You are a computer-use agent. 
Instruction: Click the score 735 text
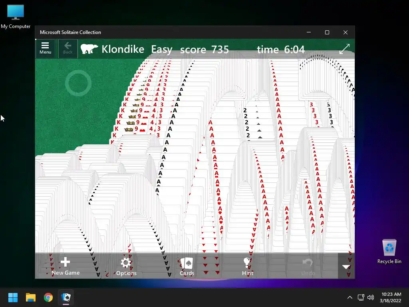pyautogui.click(x=204, y=49)
